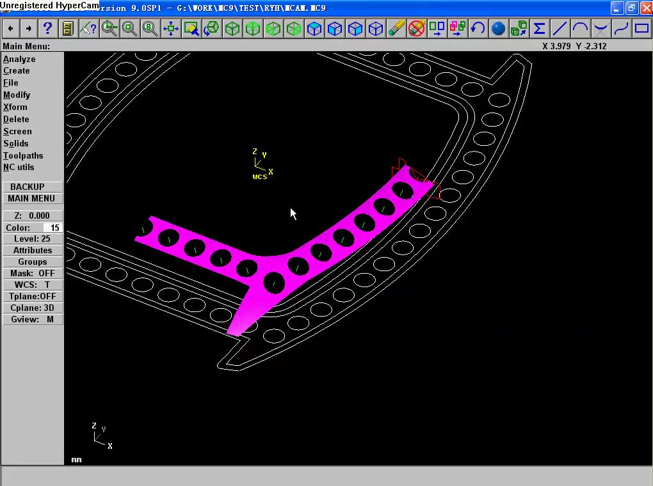Click the blue curved Undo arrow icon
The width and height of the screenshot is (653, 486).
[478, 29]
